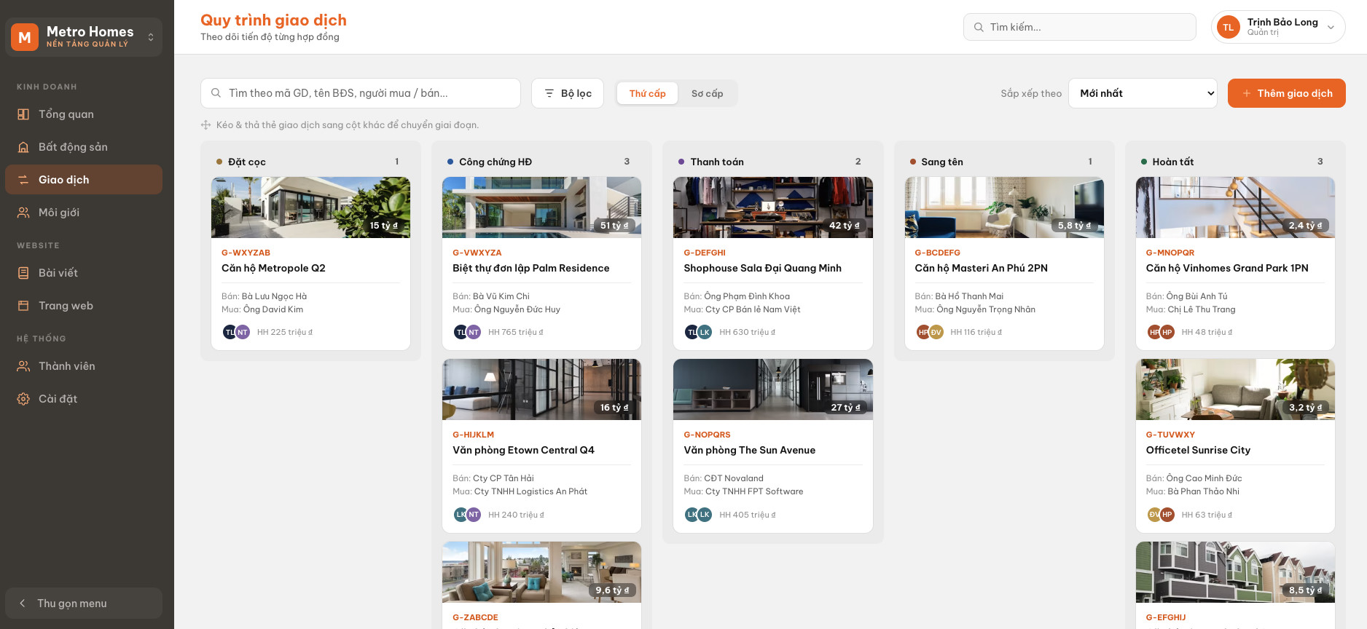Click the HH 405 triệu commission on Sun Avenue card
The width and height of the screenshot is (1367, 629).
(748, 515)
